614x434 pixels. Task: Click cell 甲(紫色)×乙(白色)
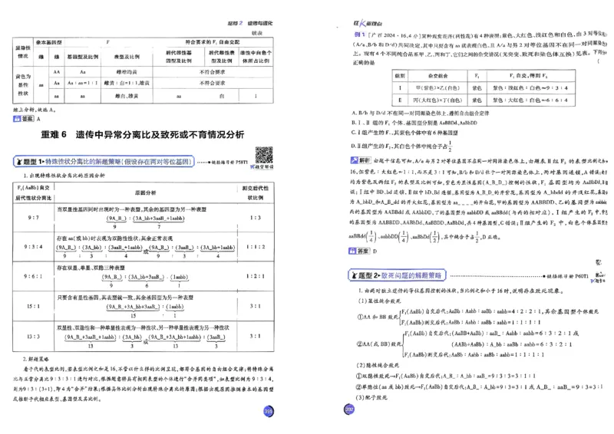[437, 88]
